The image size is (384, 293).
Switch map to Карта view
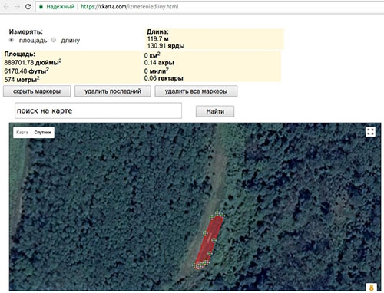point(22,133)
